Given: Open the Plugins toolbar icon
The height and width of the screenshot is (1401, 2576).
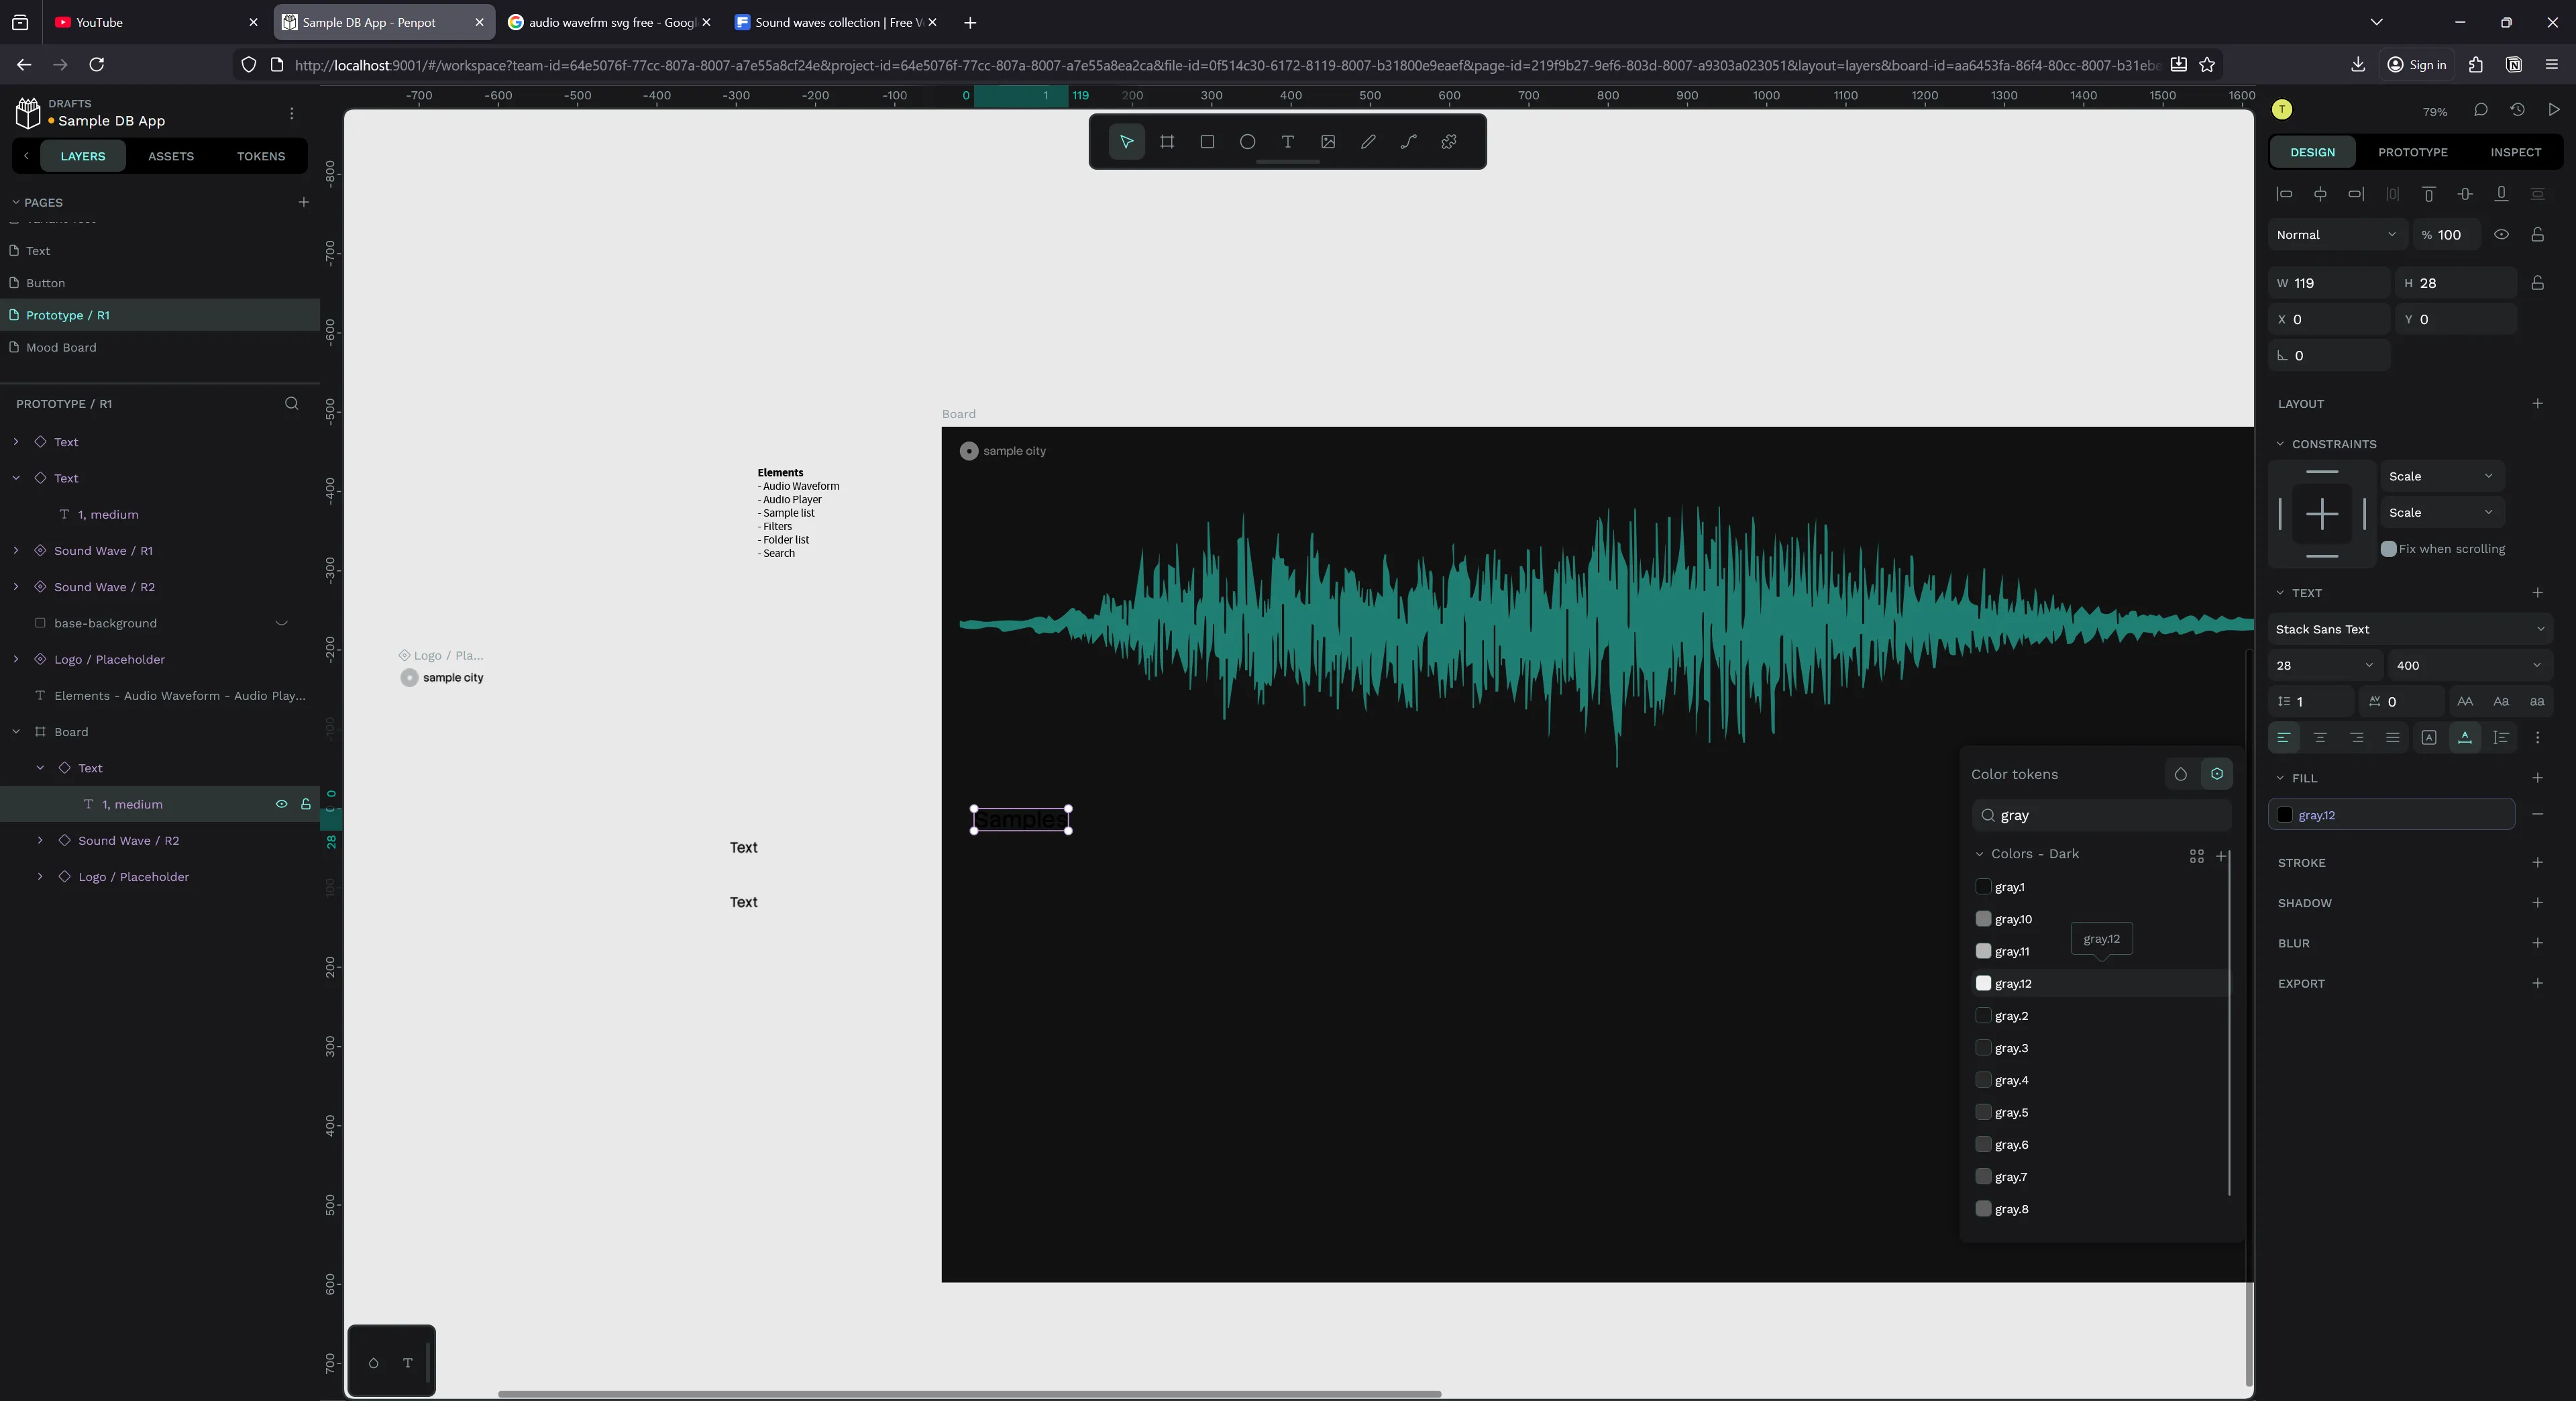Looking at the screenshot, I should point(1449,142).
